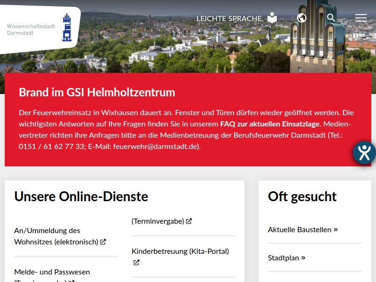Open the Stadtplan link
Image resolution: width=376 pixels, height=282 pixels.
(287, 258)
